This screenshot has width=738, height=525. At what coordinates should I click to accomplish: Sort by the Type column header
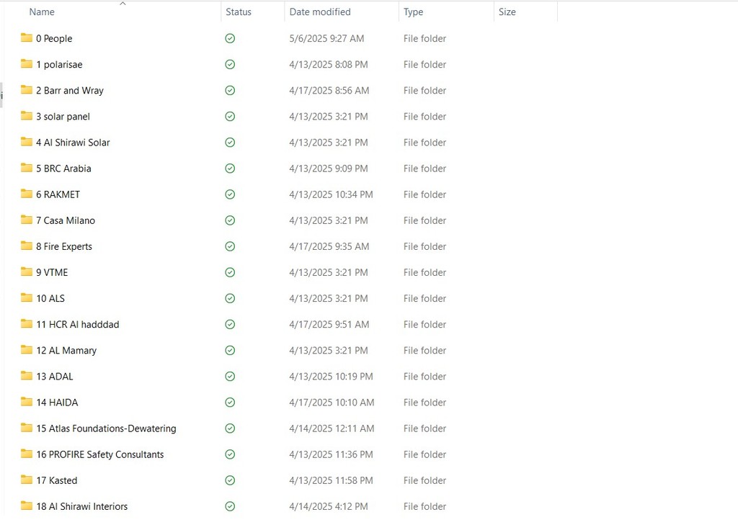(413, 12)
